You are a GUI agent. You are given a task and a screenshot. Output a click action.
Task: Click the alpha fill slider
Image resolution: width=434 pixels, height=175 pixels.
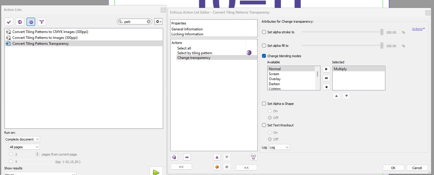coord(343,46)
